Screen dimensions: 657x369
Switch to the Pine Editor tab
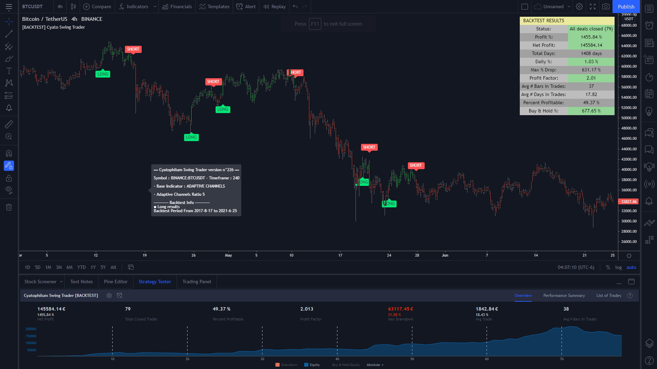point(116,282)
